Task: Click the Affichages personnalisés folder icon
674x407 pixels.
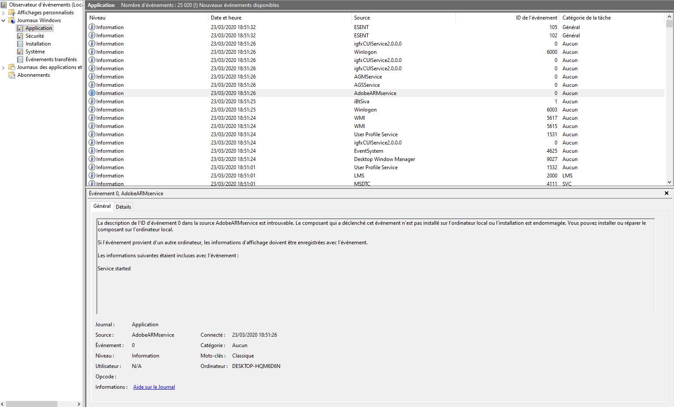Action: point(12,13)
